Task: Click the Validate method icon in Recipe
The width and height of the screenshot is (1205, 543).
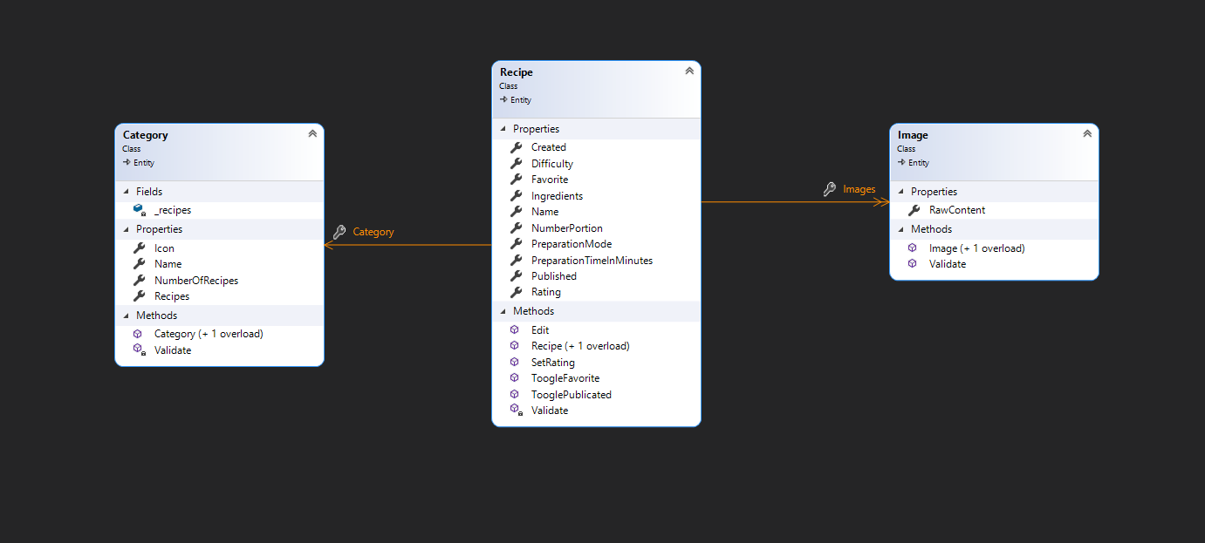Action: (x=516, y=410)
